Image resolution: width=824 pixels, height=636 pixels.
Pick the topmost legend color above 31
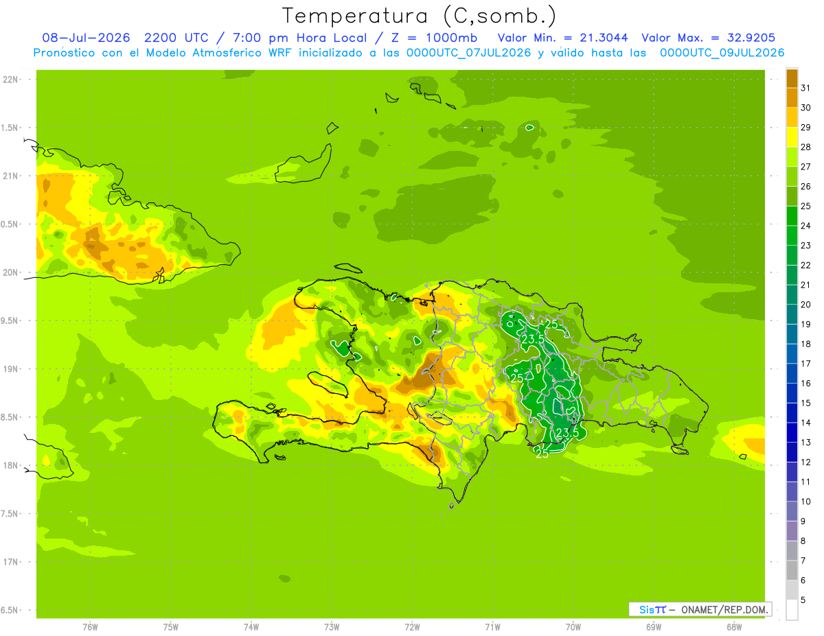click(792, 78)
